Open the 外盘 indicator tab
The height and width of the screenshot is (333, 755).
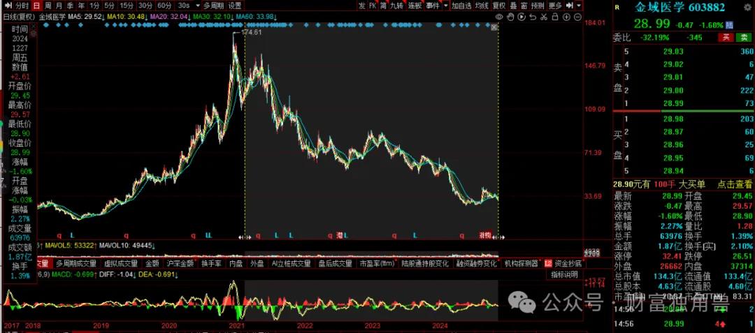(x=257, y=263)
